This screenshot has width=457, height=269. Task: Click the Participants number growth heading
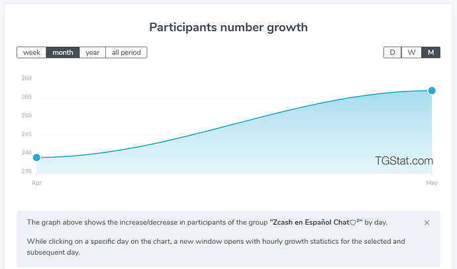[228, 27]
